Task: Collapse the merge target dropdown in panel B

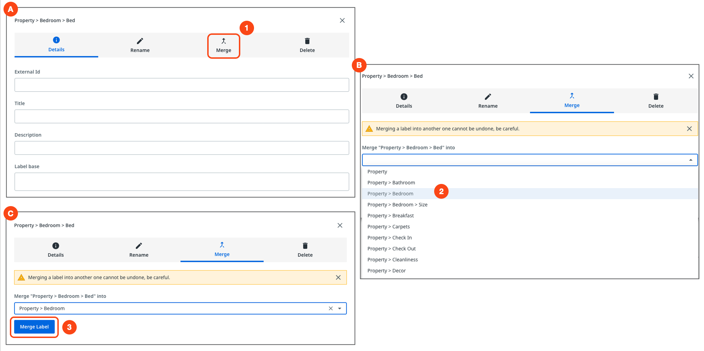Action: tap(691, 160)
